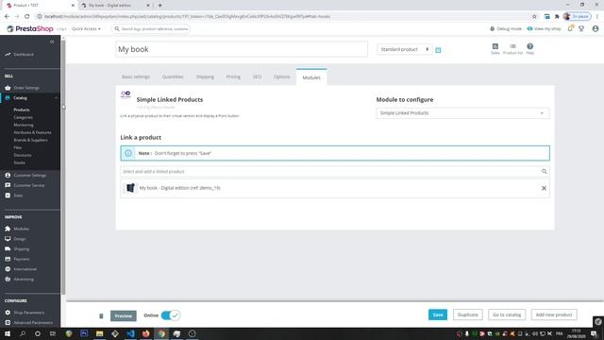Click the linked product thumbnail image
This screenshot has width=604, height=340.
[x=130, y=188]
